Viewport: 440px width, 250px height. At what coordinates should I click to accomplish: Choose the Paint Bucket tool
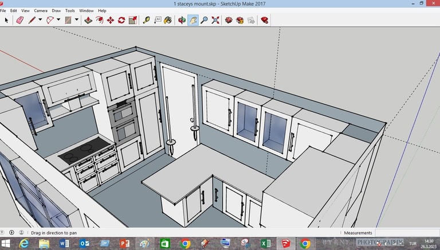coord(168,20)
